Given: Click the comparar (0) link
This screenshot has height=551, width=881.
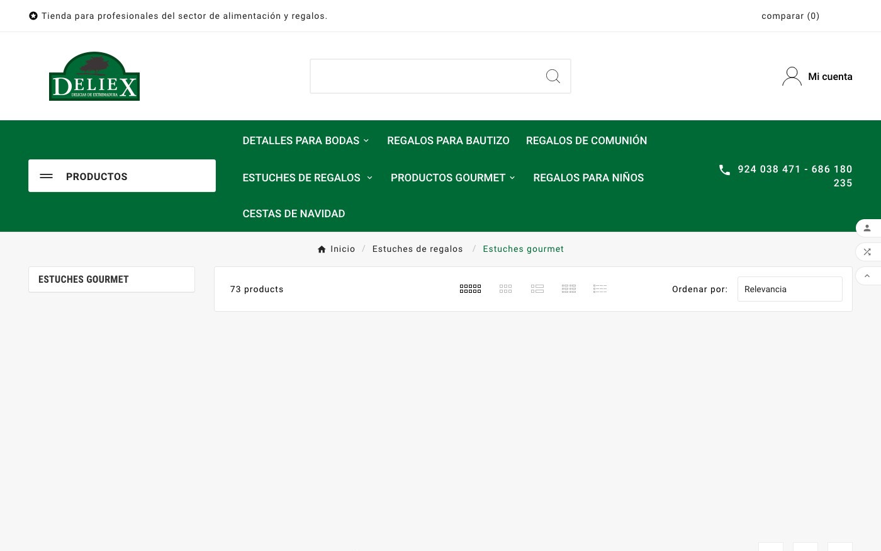Looking at the screenshot, I should [790, 16].
